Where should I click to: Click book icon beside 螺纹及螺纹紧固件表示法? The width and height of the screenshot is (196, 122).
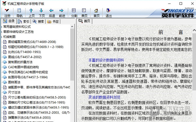(5, 107)
